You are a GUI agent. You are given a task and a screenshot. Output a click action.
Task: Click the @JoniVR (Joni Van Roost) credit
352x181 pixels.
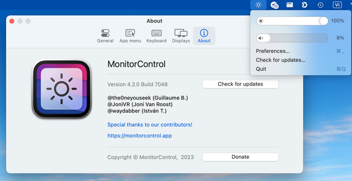pyautogui.click(x=140, y=105)
